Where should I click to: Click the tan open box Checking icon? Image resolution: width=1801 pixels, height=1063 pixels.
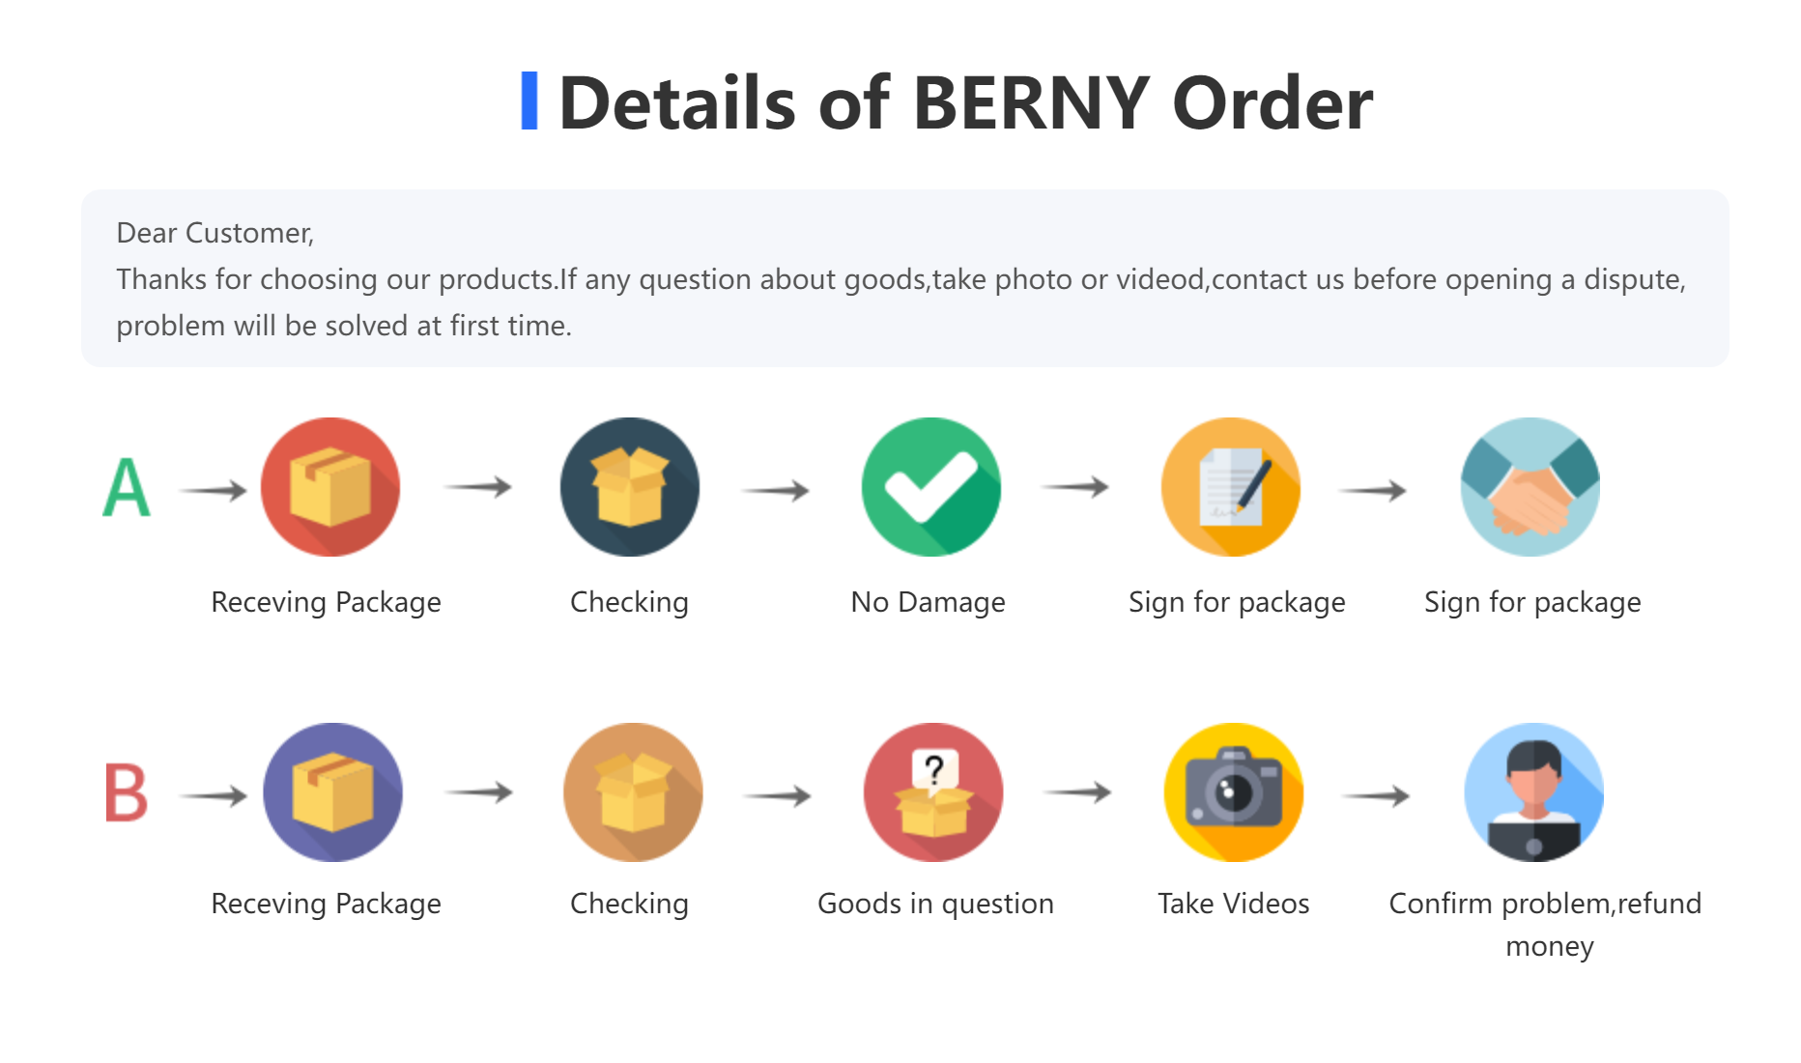633,792
